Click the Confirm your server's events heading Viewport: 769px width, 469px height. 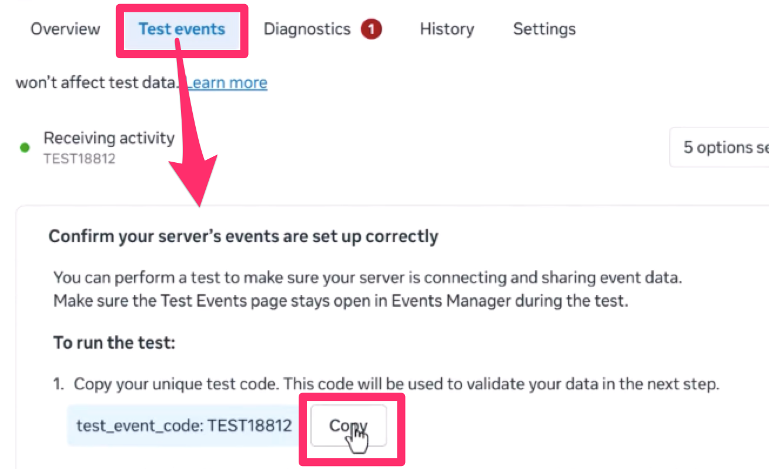click(x=243, y=236)
